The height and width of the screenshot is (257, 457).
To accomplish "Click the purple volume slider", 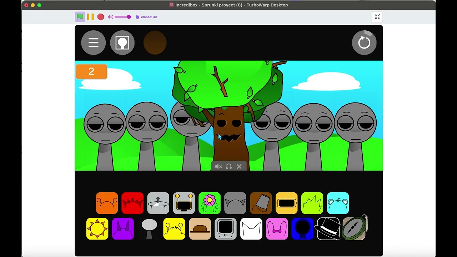I will click(x=122, y=17).
